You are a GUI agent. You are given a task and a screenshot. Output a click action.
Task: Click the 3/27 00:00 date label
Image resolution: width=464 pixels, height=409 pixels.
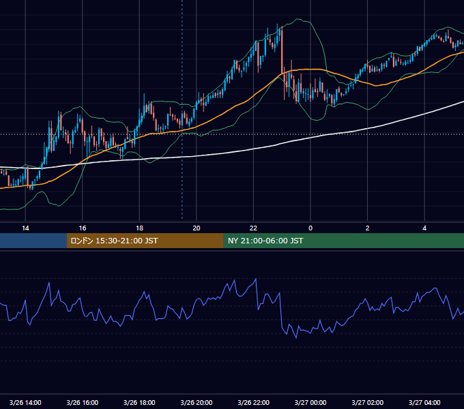click(x=310, y=402)
